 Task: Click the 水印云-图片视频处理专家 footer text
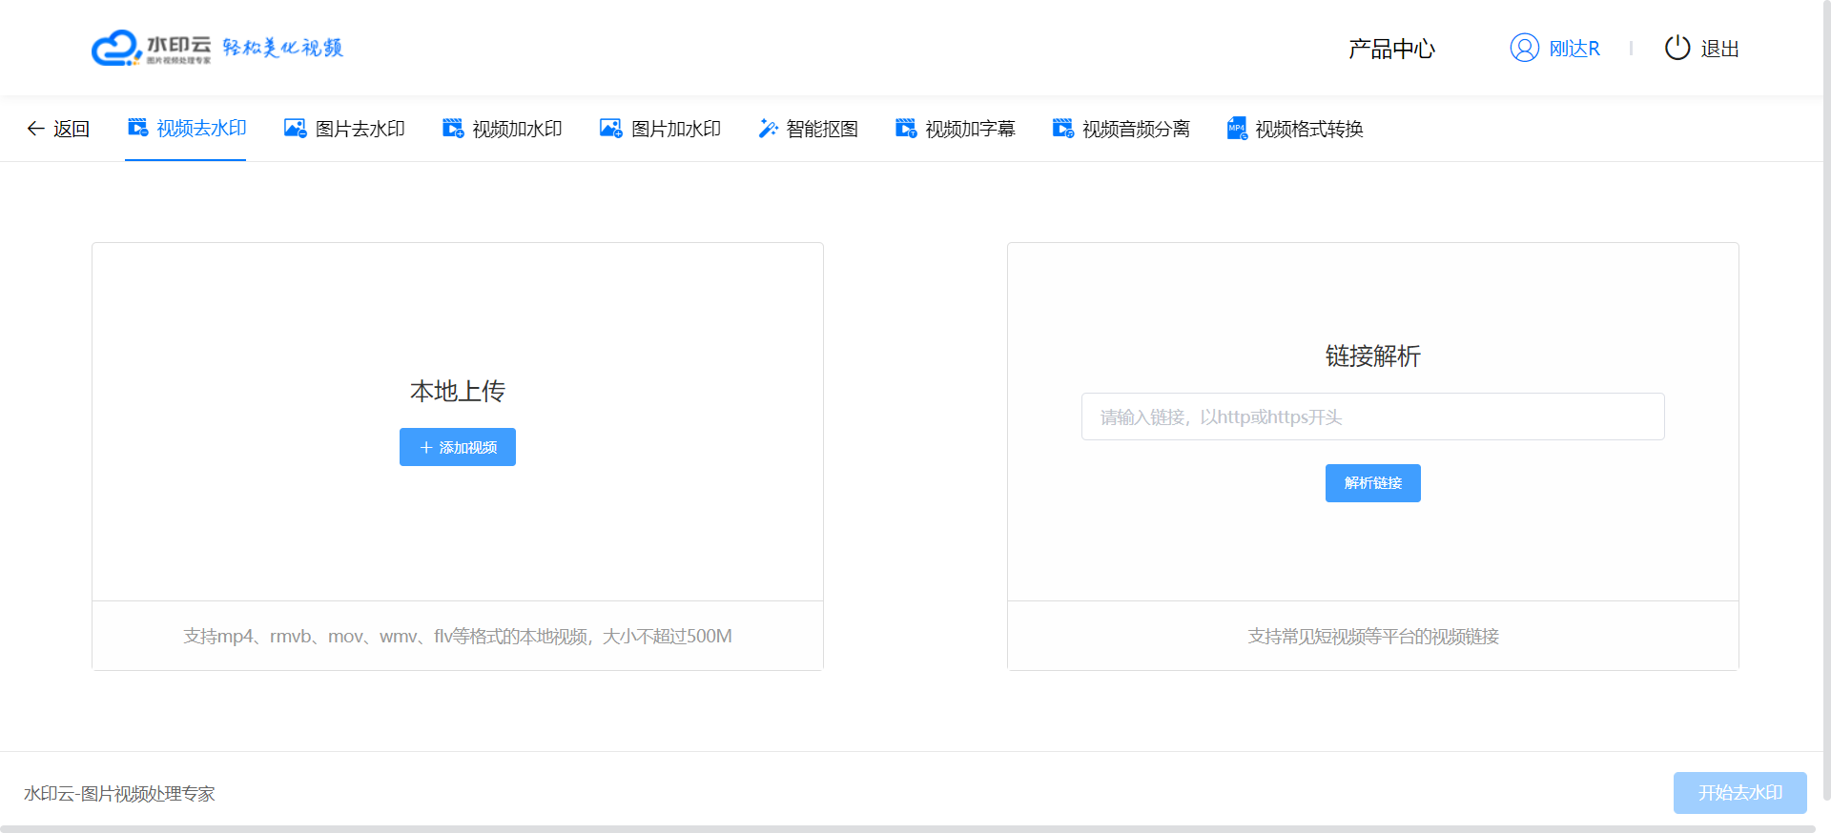(119, 793)
